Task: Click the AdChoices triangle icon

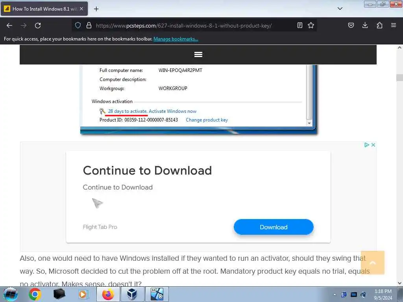Action: click(x=367, y=145)
